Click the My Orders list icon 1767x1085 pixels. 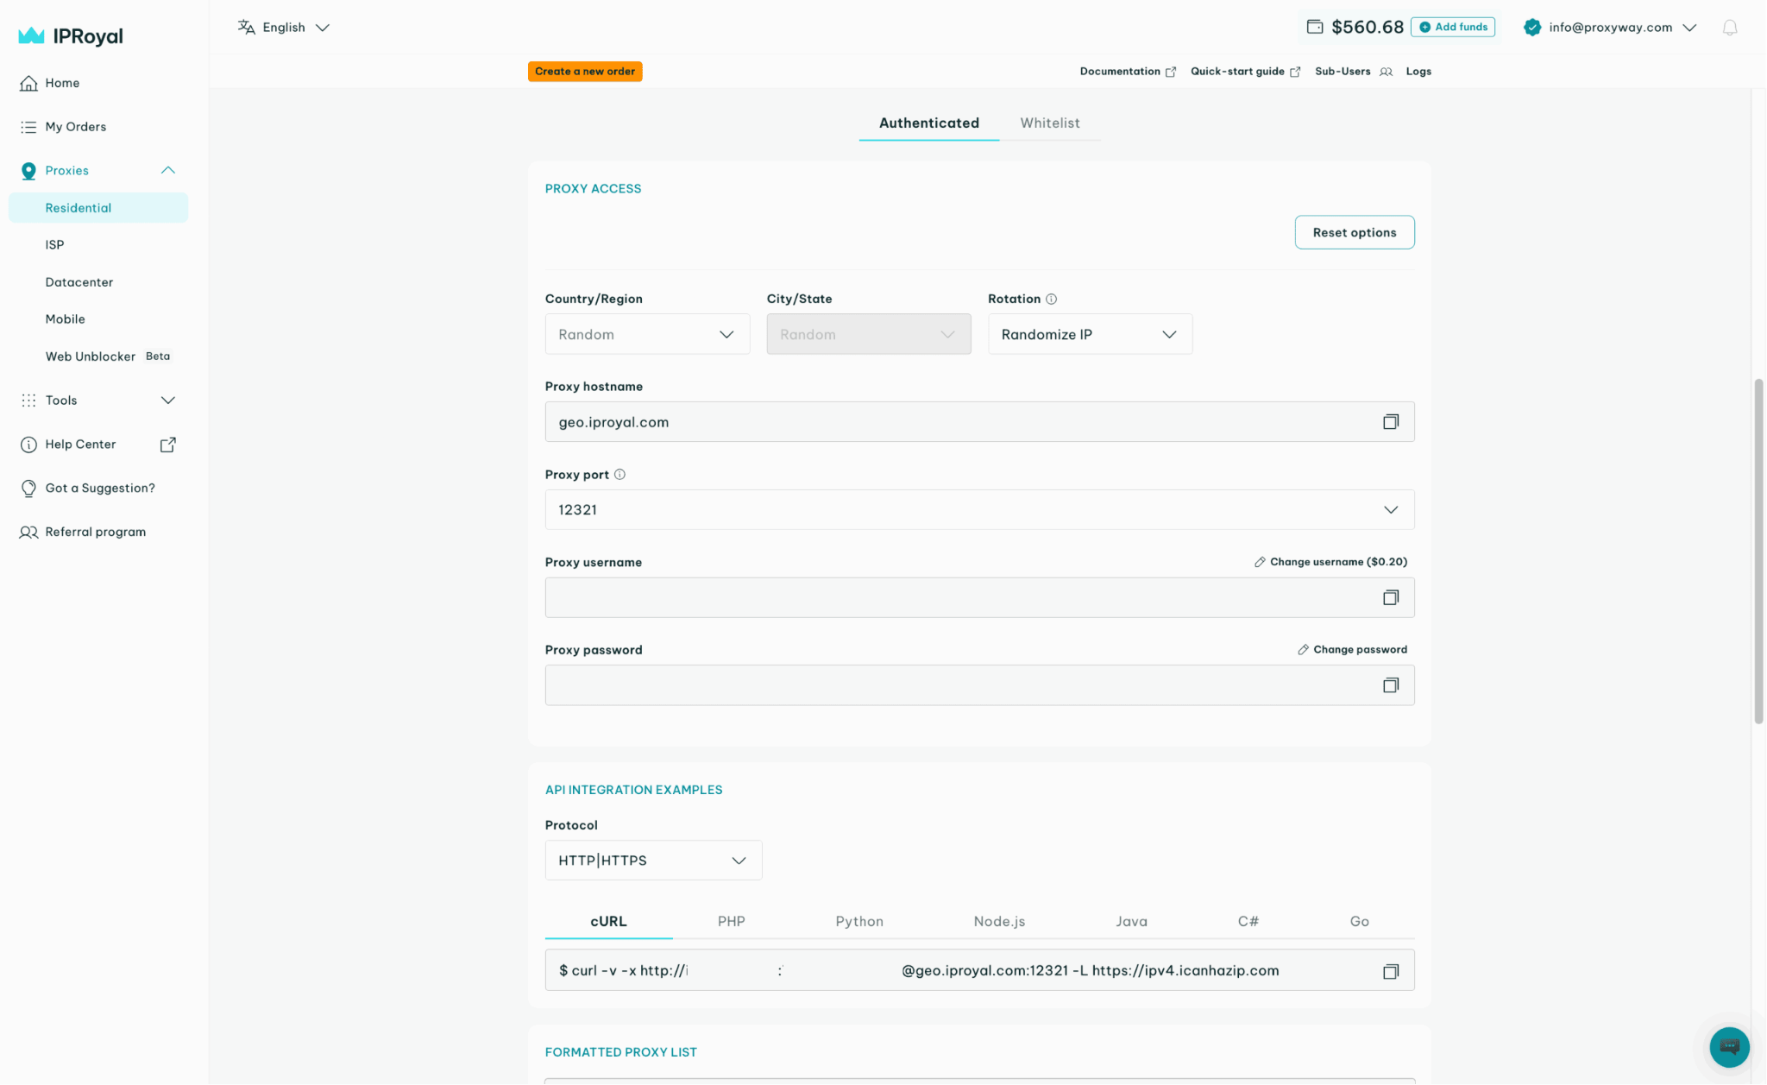click(x=28, y=127)
